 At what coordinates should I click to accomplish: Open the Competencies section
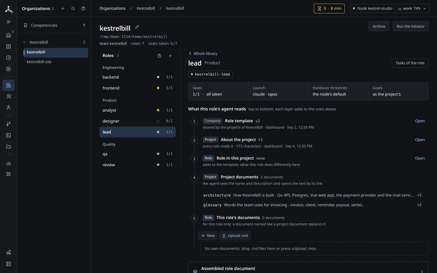pyautogui.click(x=54, y=25)
